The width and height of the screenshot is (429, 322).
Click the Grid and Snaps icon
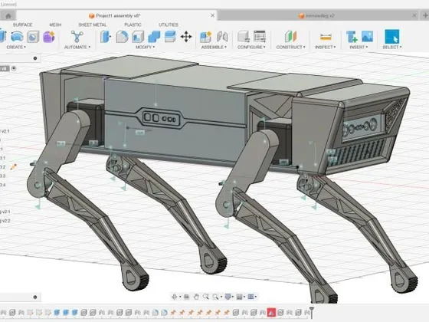(239, 297)
